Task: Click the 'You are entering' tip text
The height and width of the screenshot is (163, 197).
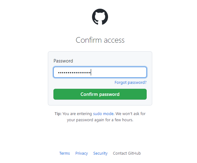Action: [x=77, y=114]
